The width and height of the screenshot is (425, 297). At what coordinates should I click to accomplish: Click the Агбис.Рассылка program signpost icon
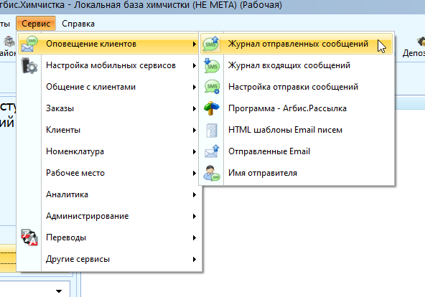tap(211, 108)
